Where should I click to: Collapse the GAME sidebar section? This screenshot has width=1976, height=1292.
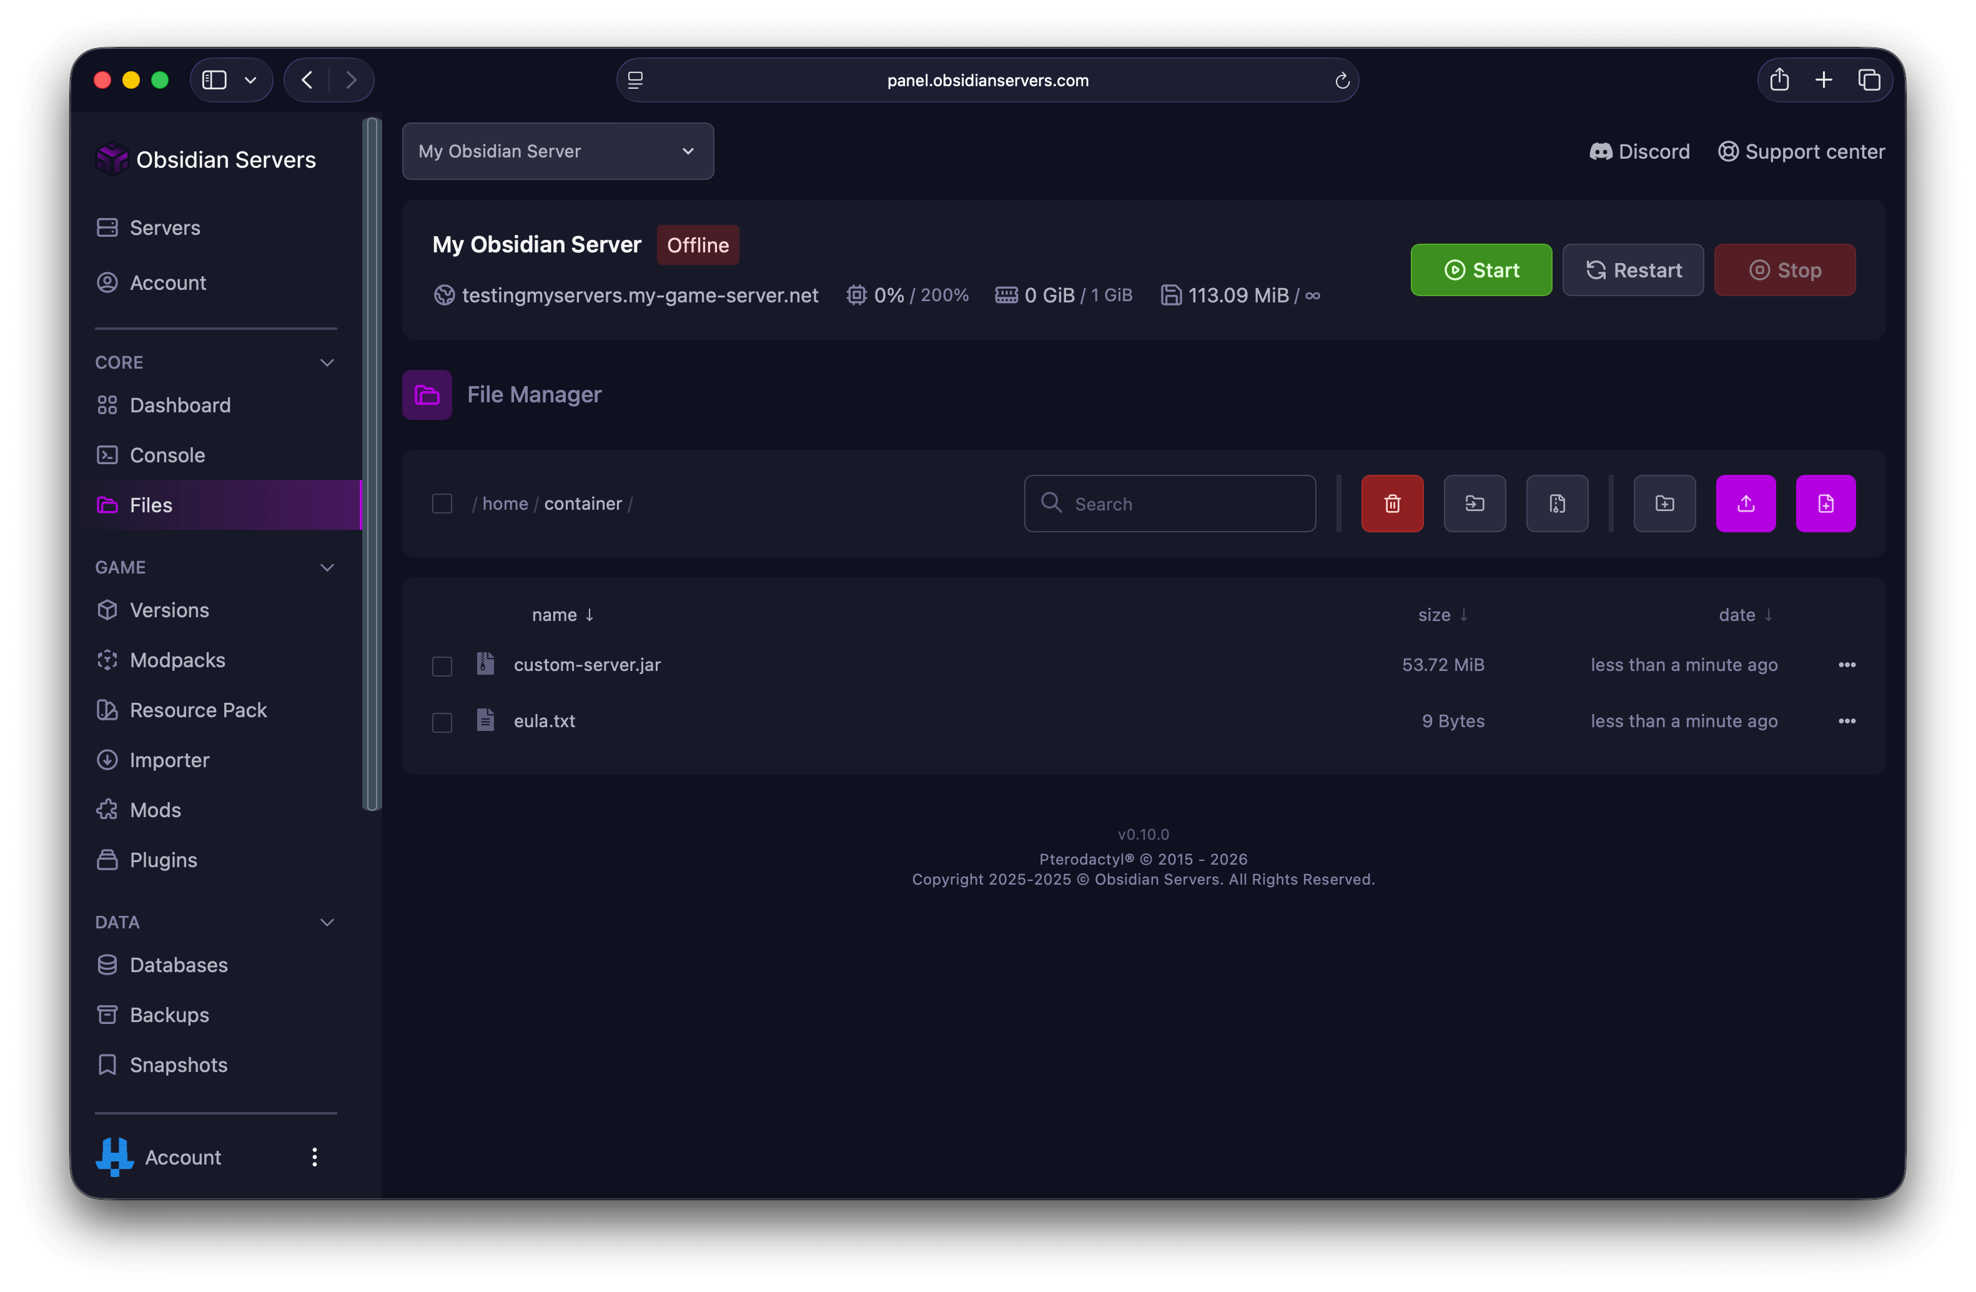(327, 568)
